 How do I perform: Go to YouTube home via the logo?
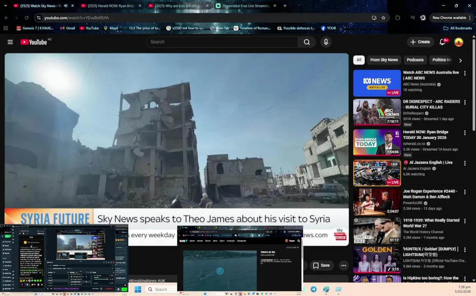[34, 42]
